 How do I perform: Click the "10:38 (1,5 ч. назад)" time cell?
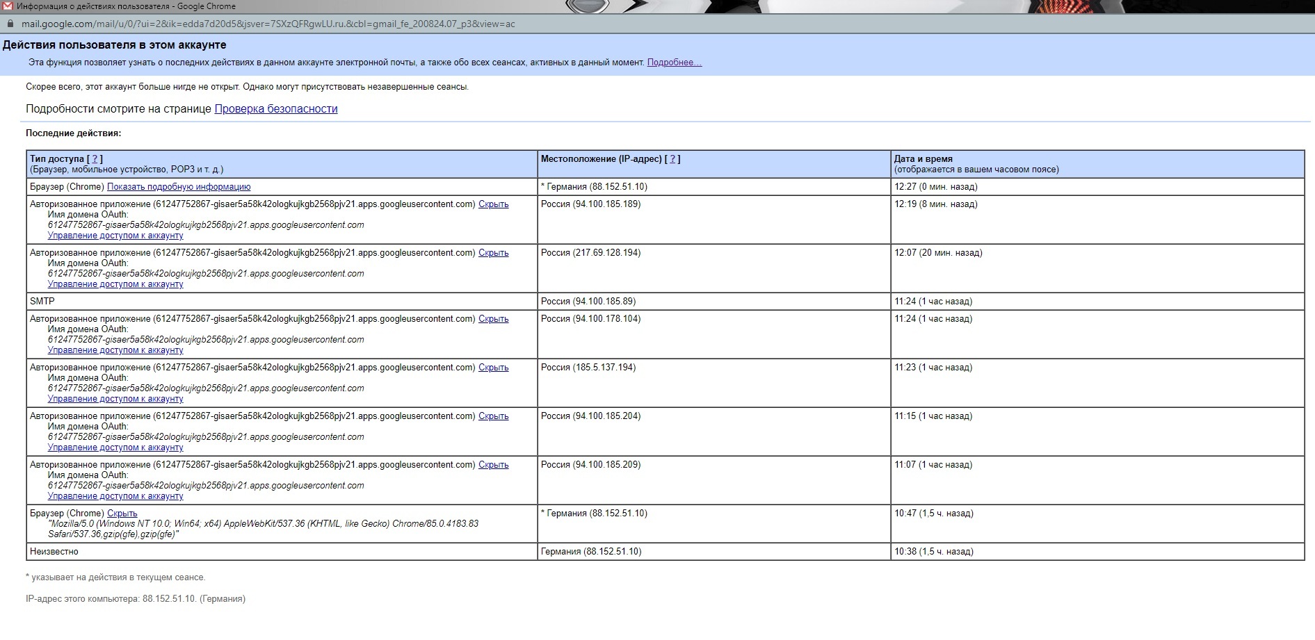click(x=1097, y=552)
